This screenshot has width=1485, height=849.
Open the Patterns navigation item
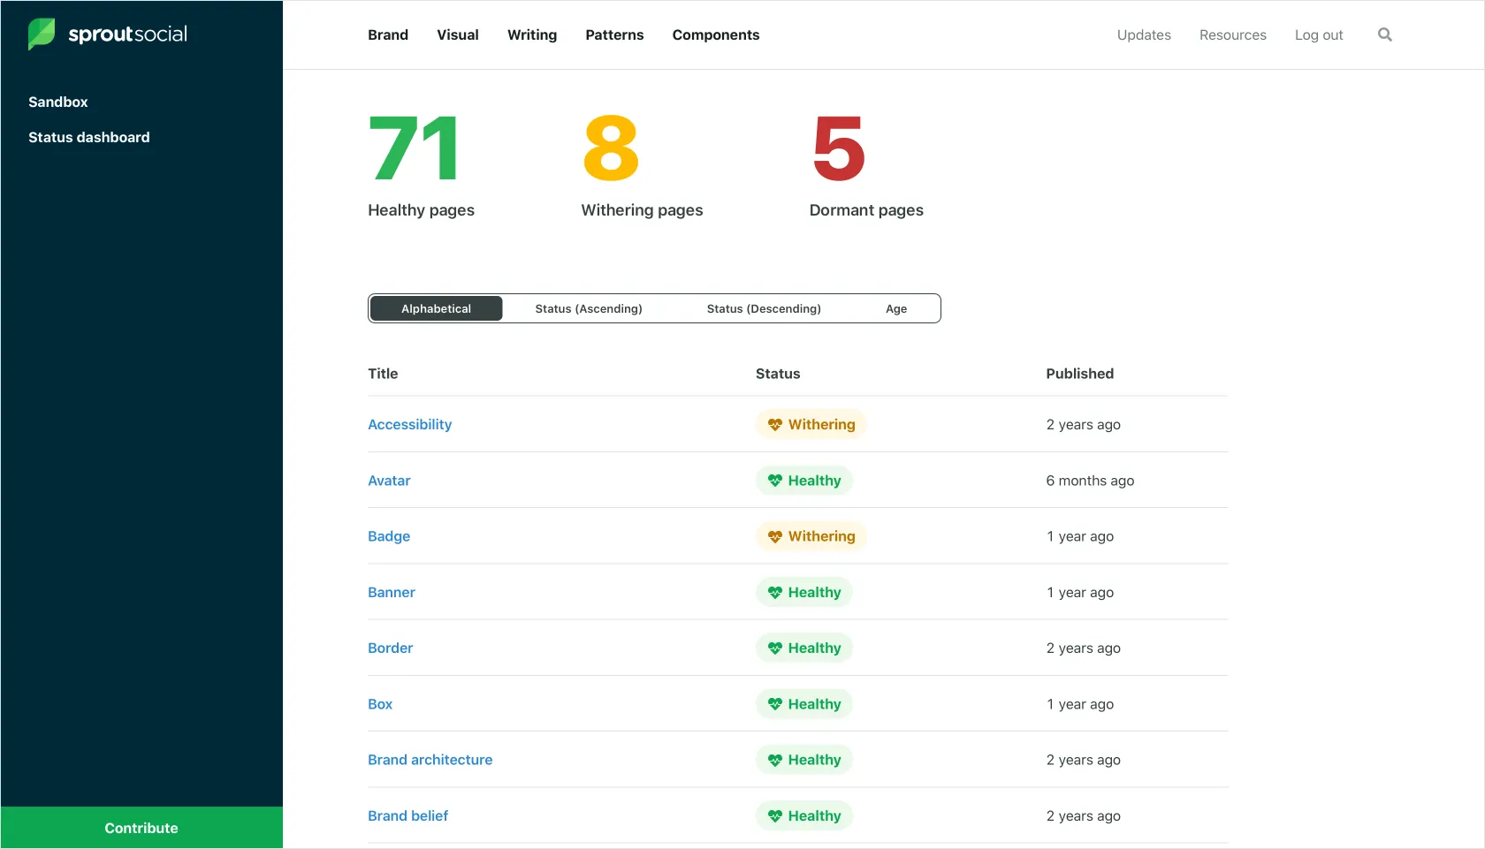(x=613, y=34)
